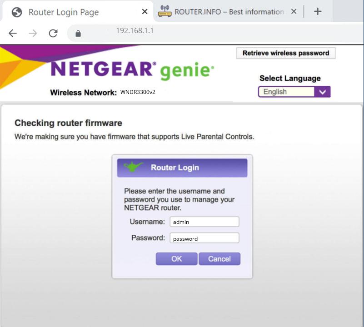Viewport: 364px width, 327px height.
Task: Click the Password input field
Action: (x=204, y=238)
